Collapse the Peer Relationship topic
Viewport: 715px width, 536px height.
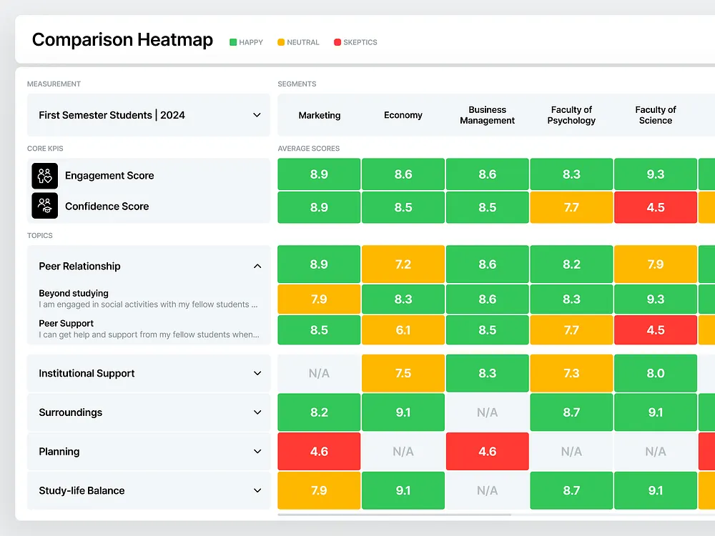point(257,266)
